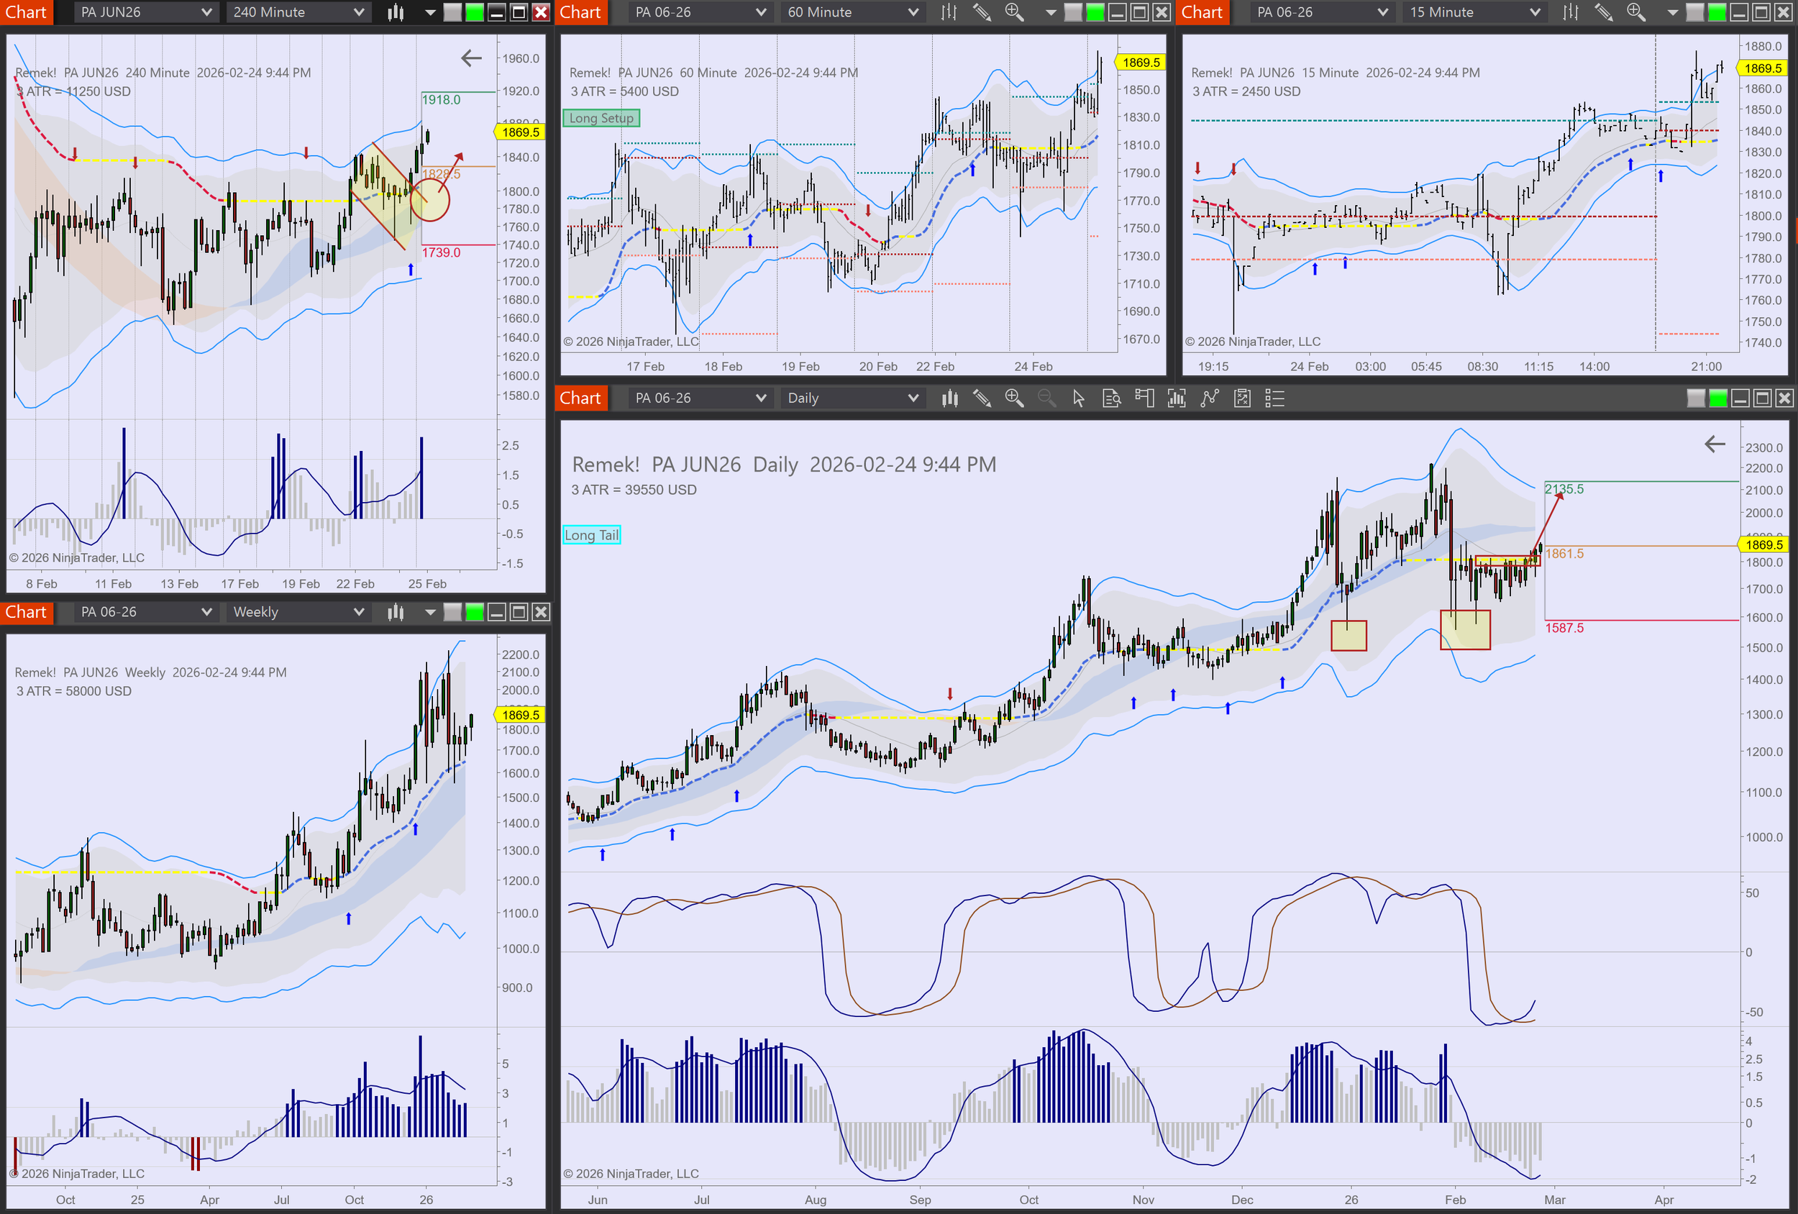Toggle green link button on Daily chart
The width and height of the screenshot is (1798, 1214).
[1717, 398]
